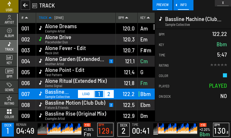Select Deck 2 indicator in status bar

tap(124, 130)
